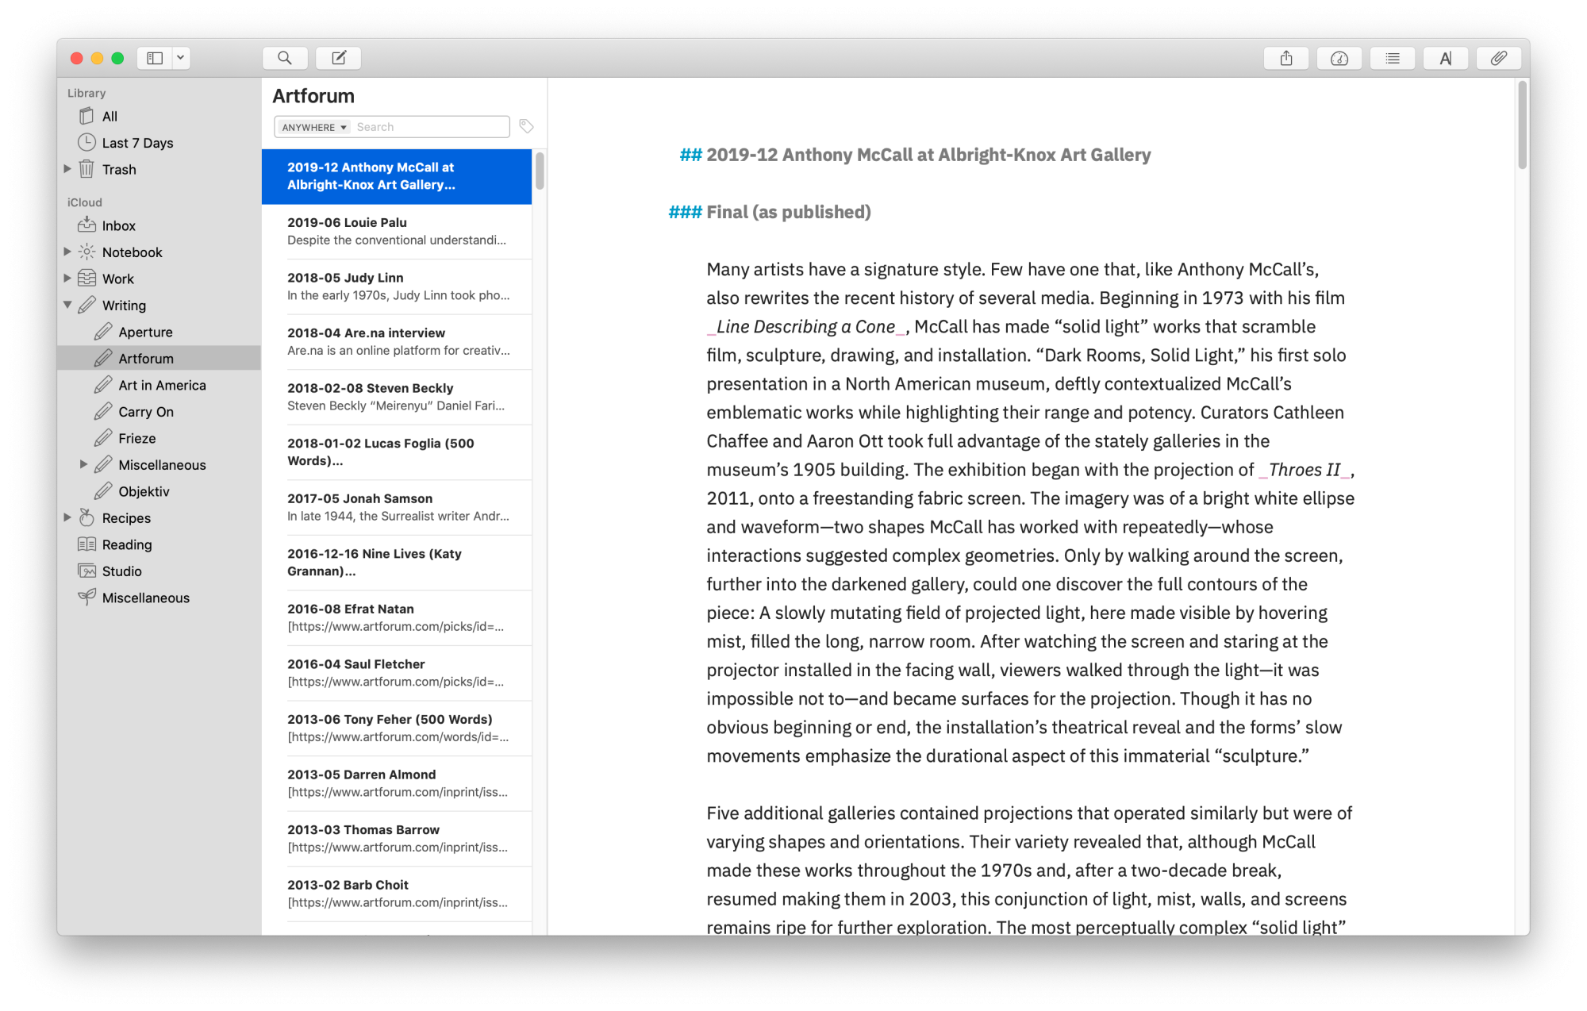This screenshot has height=1011, width=1587.
Task: Click the tag filter icon beside search
Action: pos(526,126)
